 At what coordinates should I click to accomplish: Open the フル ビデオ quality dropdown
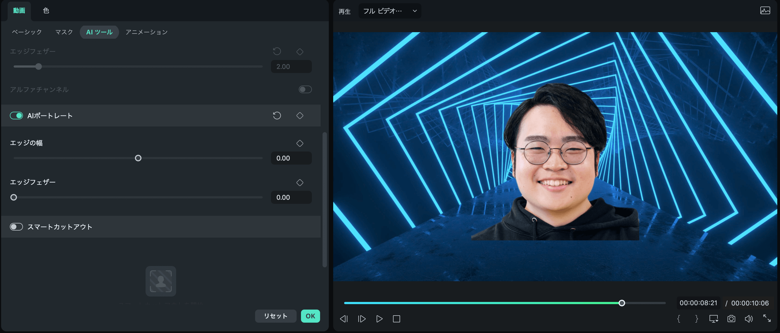(390, 11)
